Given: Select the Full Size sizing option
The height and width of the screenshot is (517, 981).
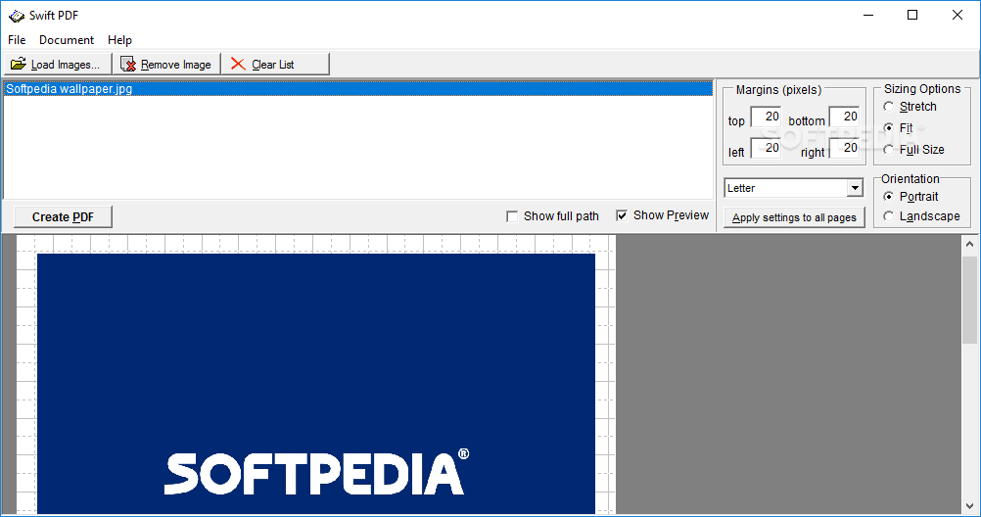Looking at the screenshot, I should [888, 150].
